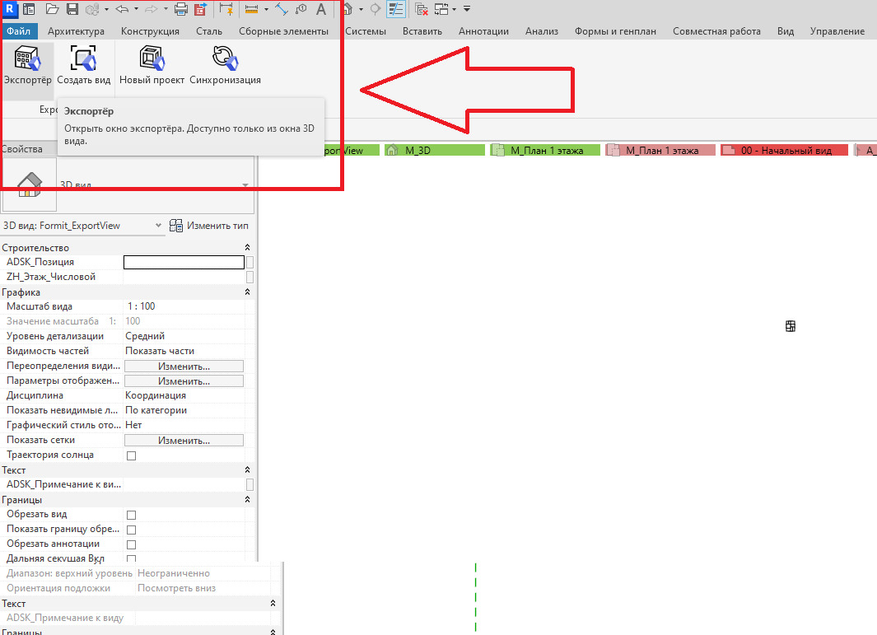877x635 pixels.
Task: Click the Масштаб вида 1 : 100 value
Action: coord(184,306)
